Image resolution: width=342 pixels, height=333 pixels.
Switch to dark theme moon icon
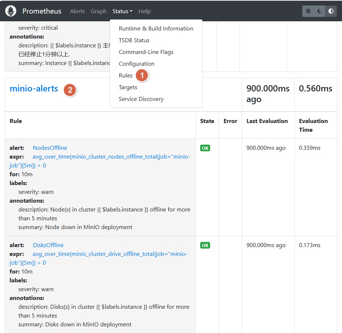click(319, 11)
